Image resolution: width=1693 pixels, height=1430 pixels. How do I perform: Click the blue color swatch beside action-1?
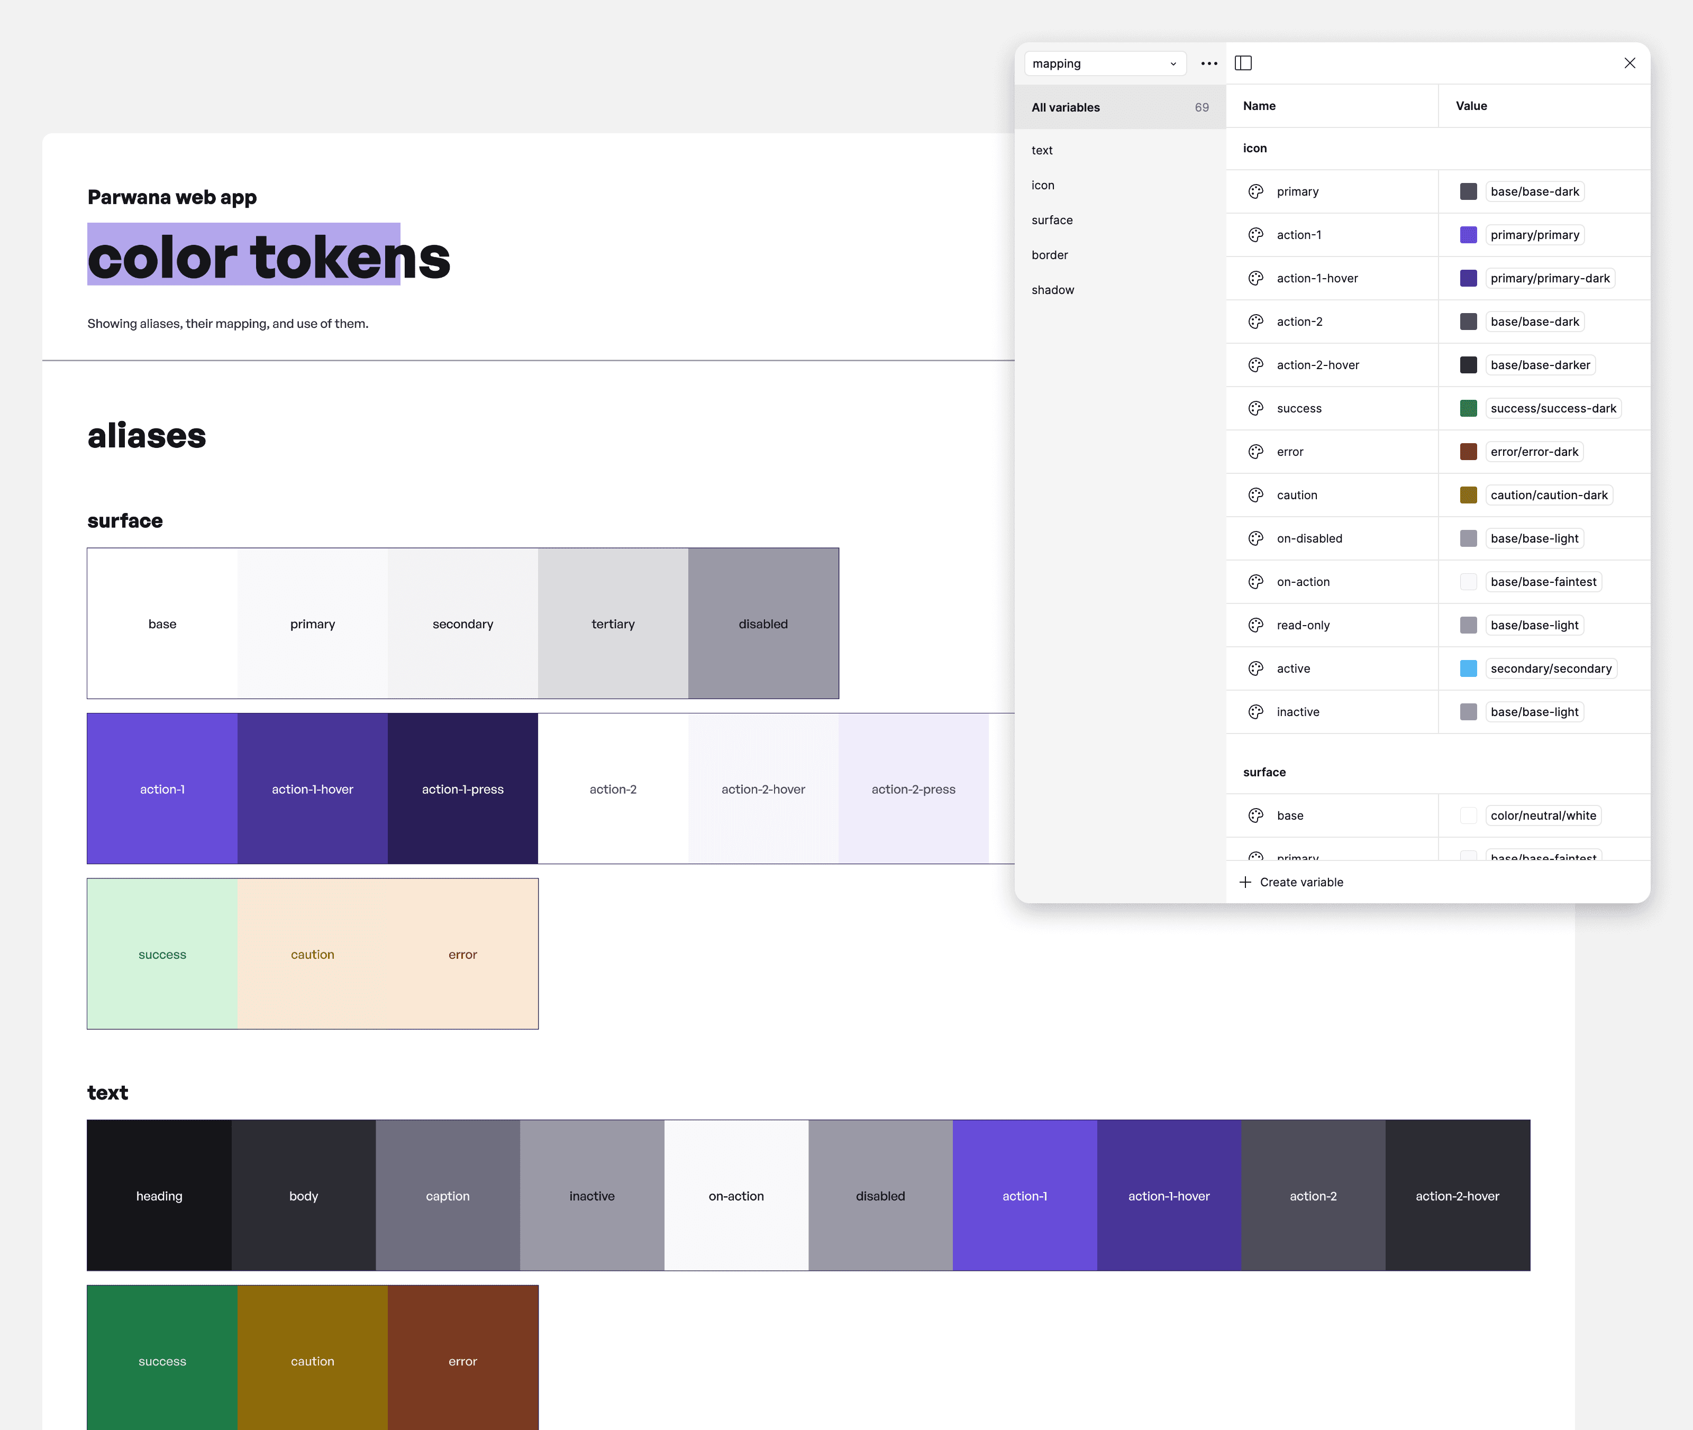(x=1468, y=234)
